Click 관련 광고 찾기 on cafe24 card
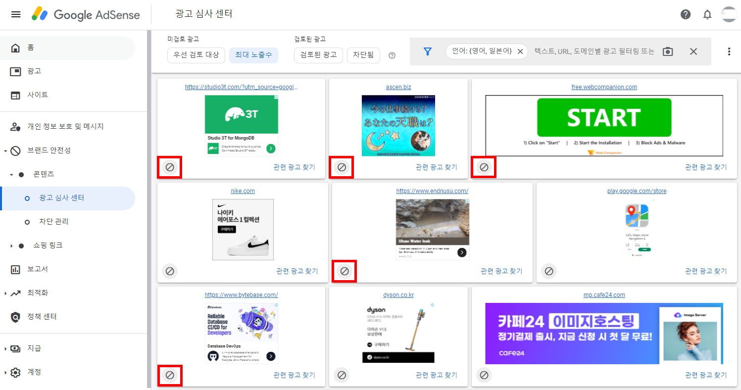The height and width of the screenshot is (390, 741). [x=706, y=375]
